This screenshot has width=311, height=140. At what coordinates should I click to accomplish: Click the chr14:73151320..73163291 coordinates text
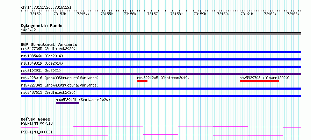point(46,8)
